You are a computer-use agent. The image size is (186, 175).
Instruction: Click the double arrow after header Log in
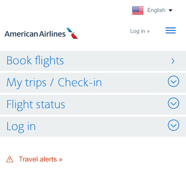point(148,32)
